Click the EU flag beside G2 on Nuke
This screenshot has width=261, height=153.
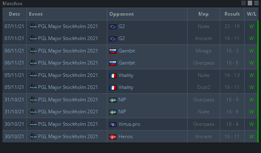[x=113, y=26]
